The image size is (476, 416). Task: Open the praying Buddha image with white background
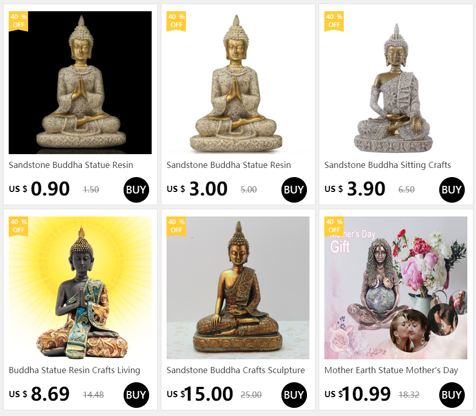238,83
